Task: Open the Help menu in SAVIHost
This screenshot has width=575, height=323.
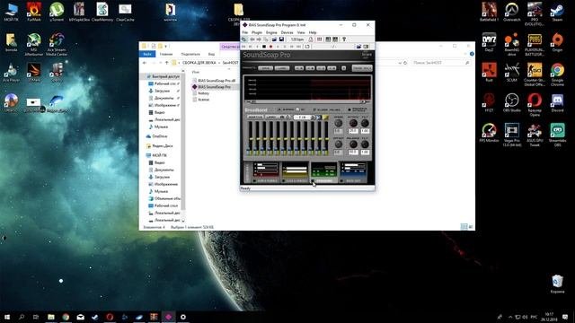Action: coord(313,32)
